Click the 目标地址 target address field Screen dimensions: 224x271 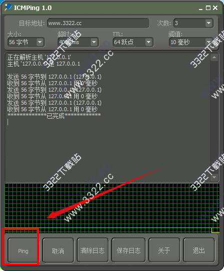tap(98, 23)
